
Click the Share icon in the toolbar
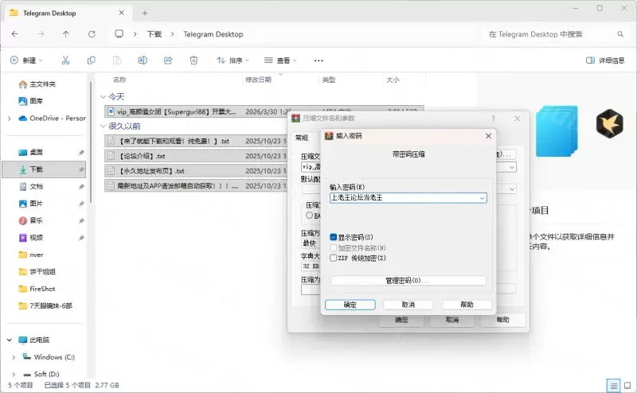(x=168, y=60)
